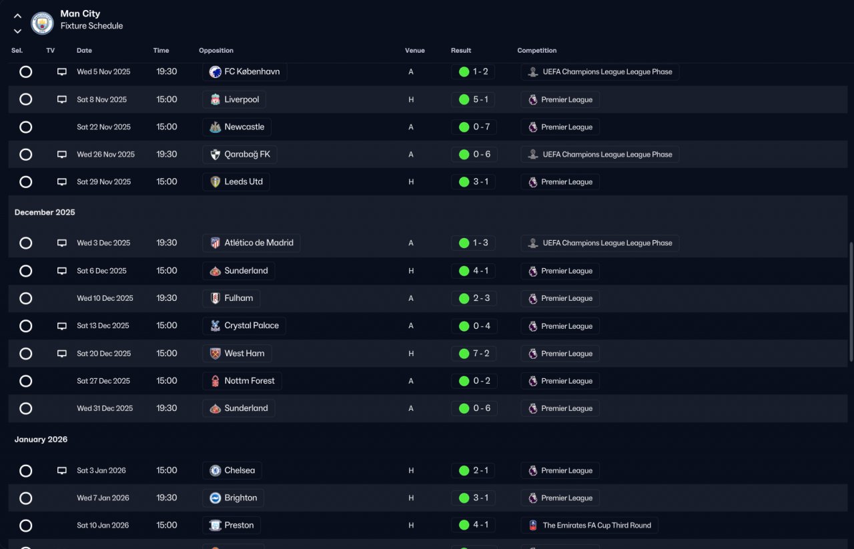Go to previous club with up chevron
Viewport: 854px width, 549px height.
pyautogui.click(x=17, y=16)
